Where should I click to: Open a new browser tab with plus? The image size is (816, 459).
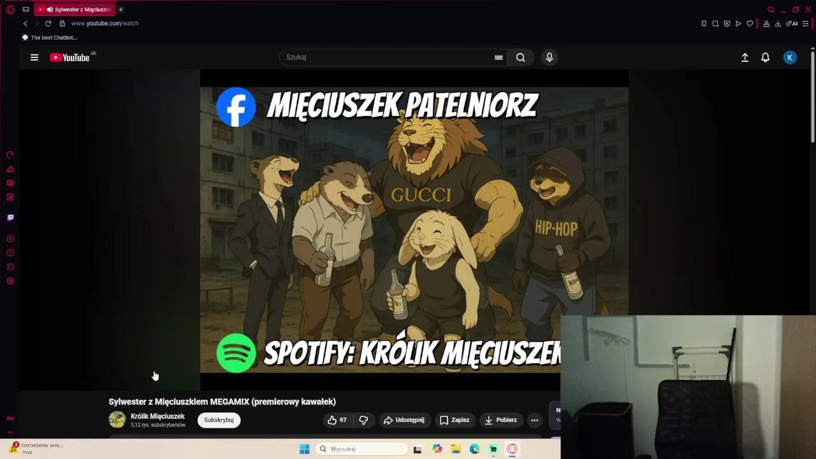click(x=120, y=10)
